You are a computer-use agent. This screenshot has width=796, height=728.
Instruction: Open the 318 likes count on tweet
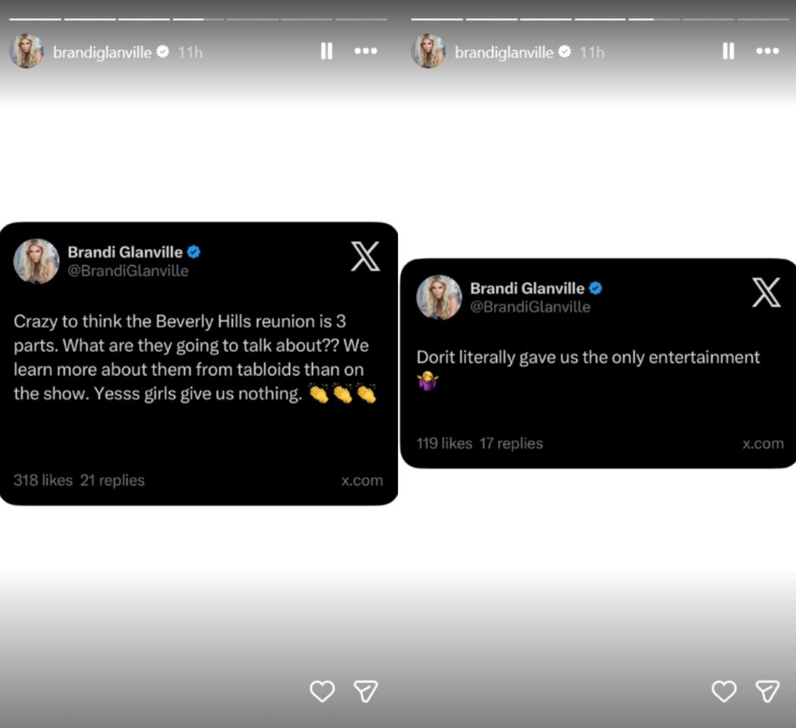[x=43, y=481]
